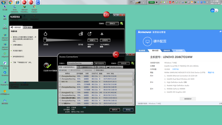Select the 99% ZhongJianNanJing network radio
The image size is (222, 125).
(60, 76)
